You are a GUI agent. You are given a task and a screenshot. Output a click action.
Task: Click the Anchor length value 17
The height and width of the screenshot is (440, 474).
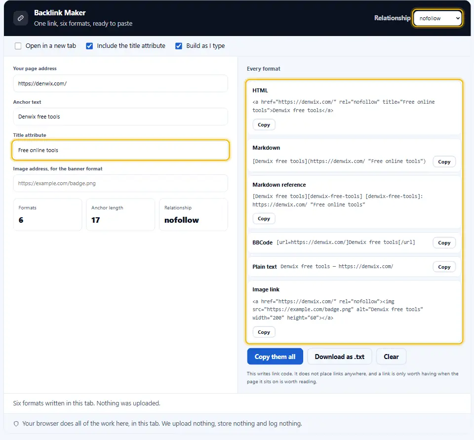click(95, 220)
